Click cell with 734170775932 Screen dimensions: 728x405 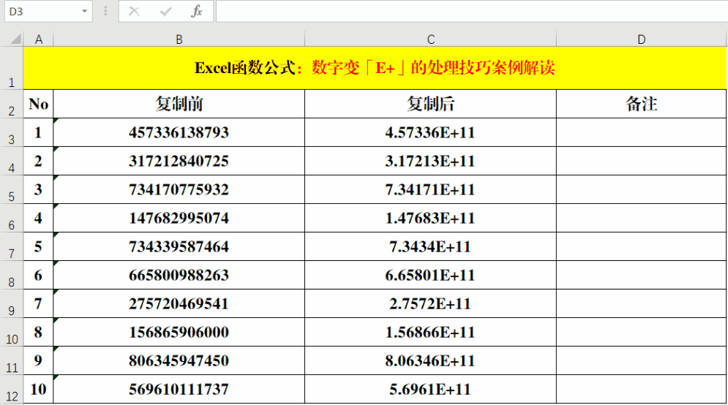click(x=179, y=189)
